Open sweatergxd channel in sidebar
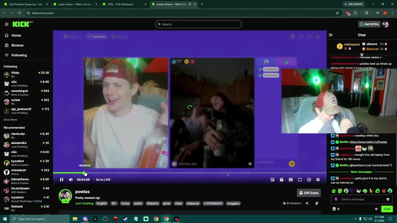Image resolution: width=397 pixels, height=223 pixels. [26, 93]
